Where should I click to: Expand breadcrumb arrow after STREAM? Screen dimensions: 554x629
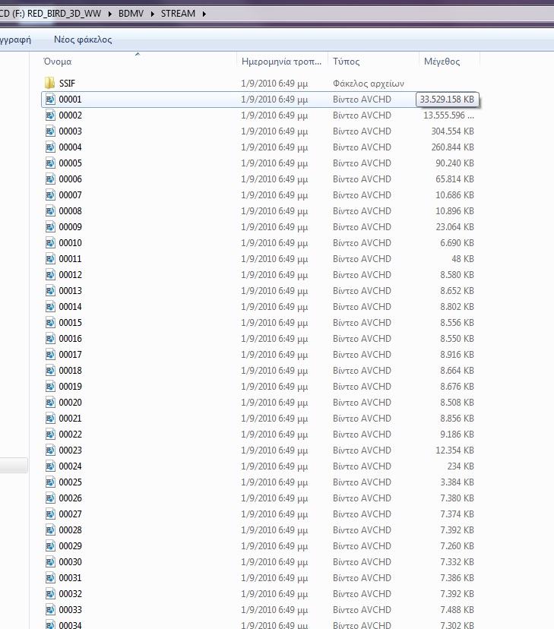(204, 14)
